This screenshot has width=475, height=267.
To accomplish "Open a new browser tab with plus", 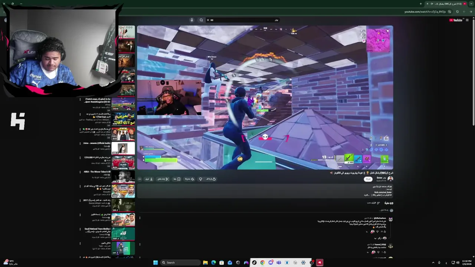I will point(421,4).
